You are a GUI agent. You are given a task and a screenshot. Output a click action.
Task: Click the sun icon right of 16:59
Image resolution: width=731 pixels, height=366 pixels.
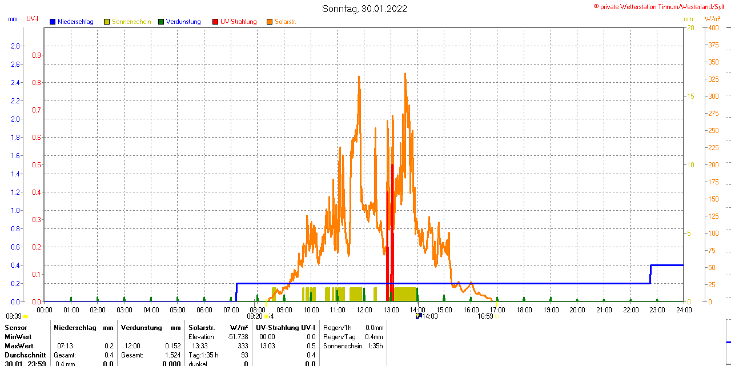tap(497, 316)
